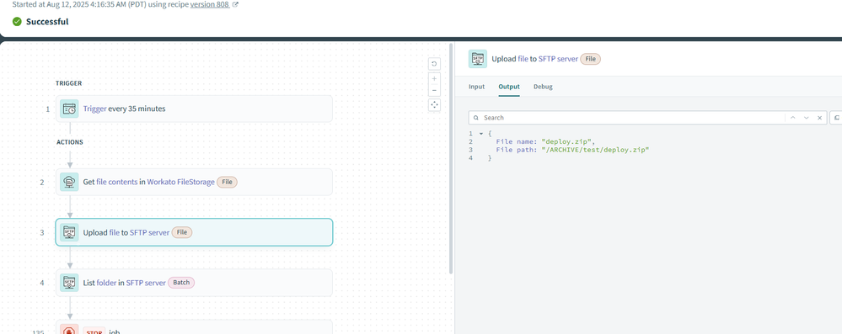This screenshot has width=842, height=334.
Task: Select the Trigger every 35 minutes step
Action: click(194, 109)
